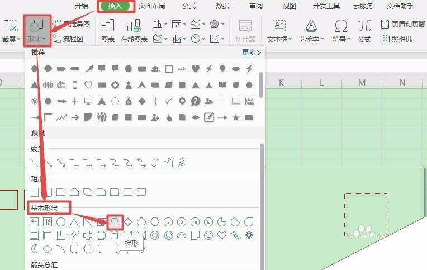Select the star recommended shape
427x270 pixels.
click(236, 117)
